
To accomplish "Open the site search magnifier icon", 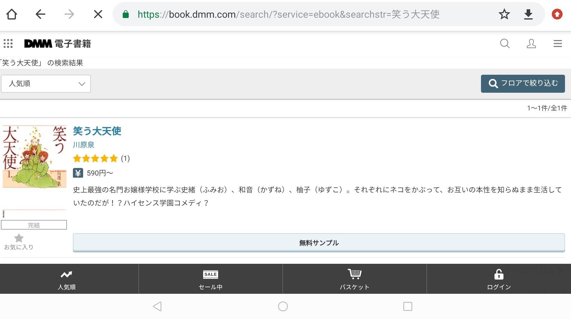I will click(505, 44).
